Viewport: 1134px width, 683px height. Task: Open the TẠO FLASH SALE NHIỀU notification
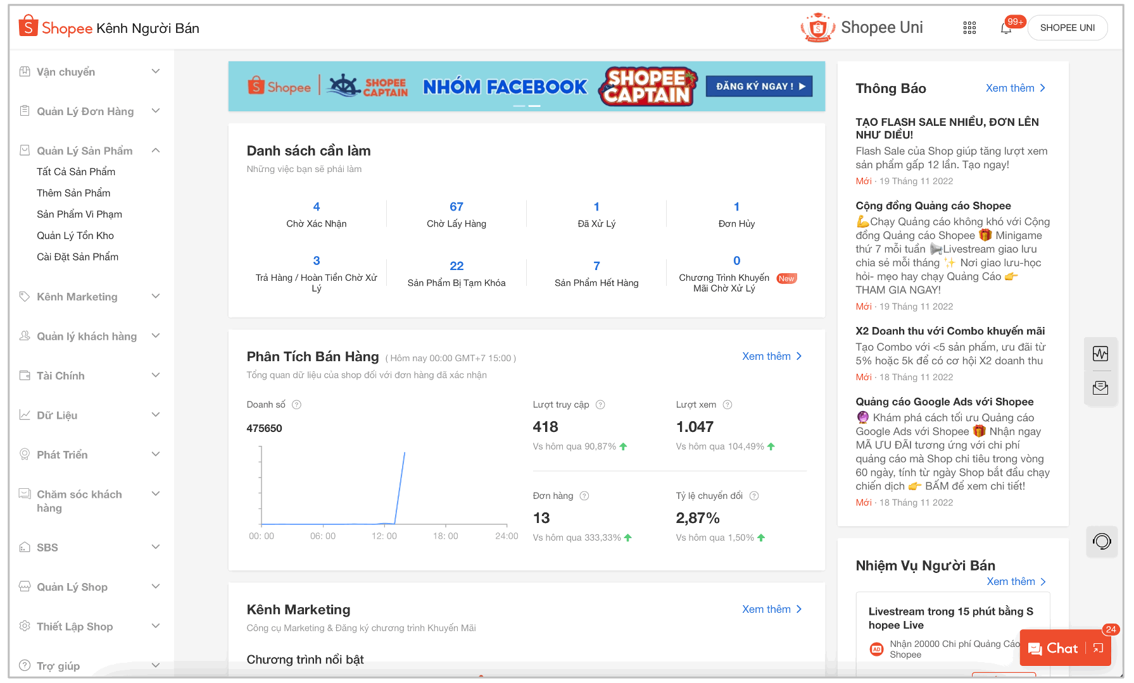[x=947, y=128]
